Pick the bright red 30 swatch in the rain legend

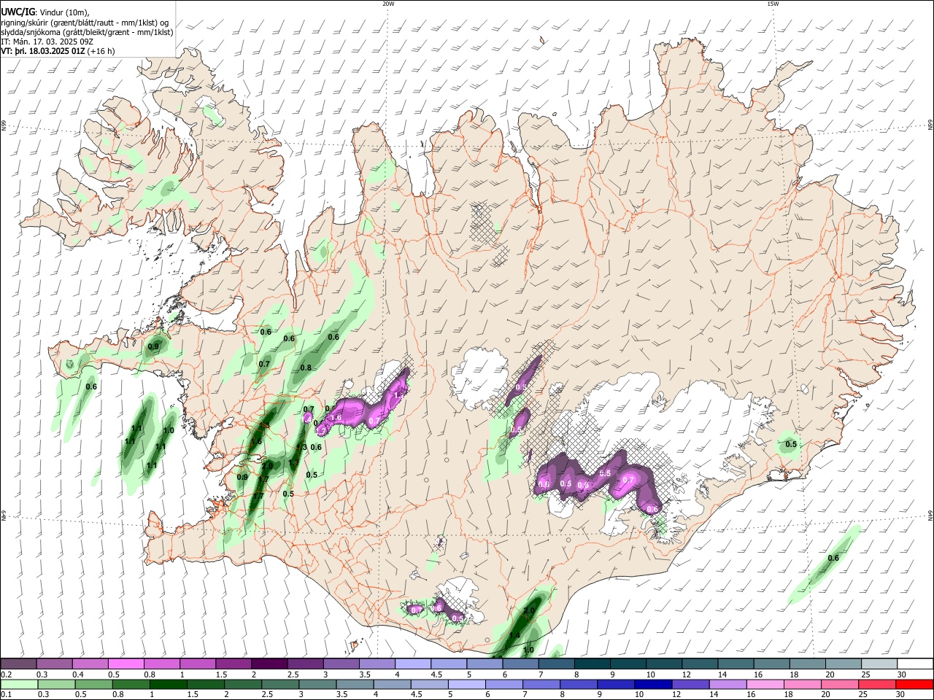tap(914, 685)
